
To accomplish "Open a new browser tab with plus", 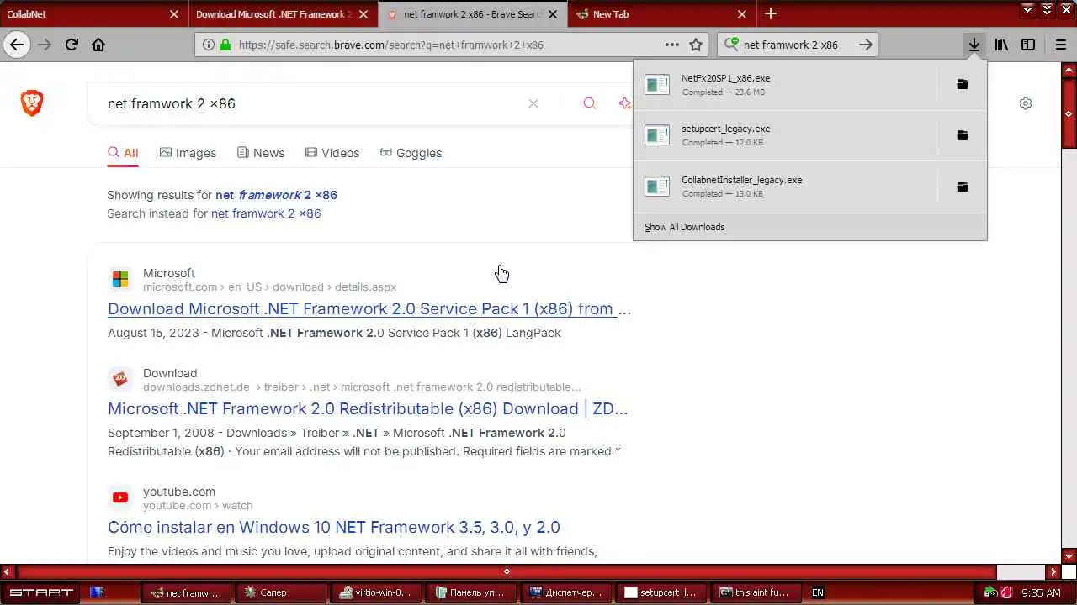I will (771, 13).
